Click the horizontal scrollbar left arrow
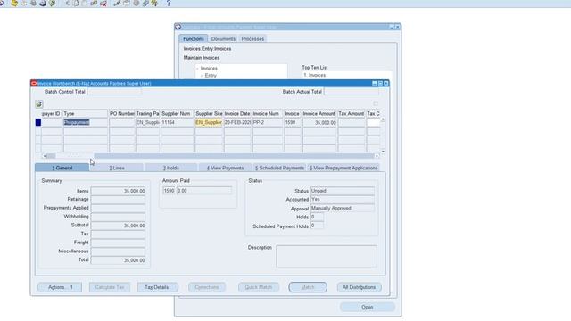Viewport: 571px width, 321px height. 45,156
